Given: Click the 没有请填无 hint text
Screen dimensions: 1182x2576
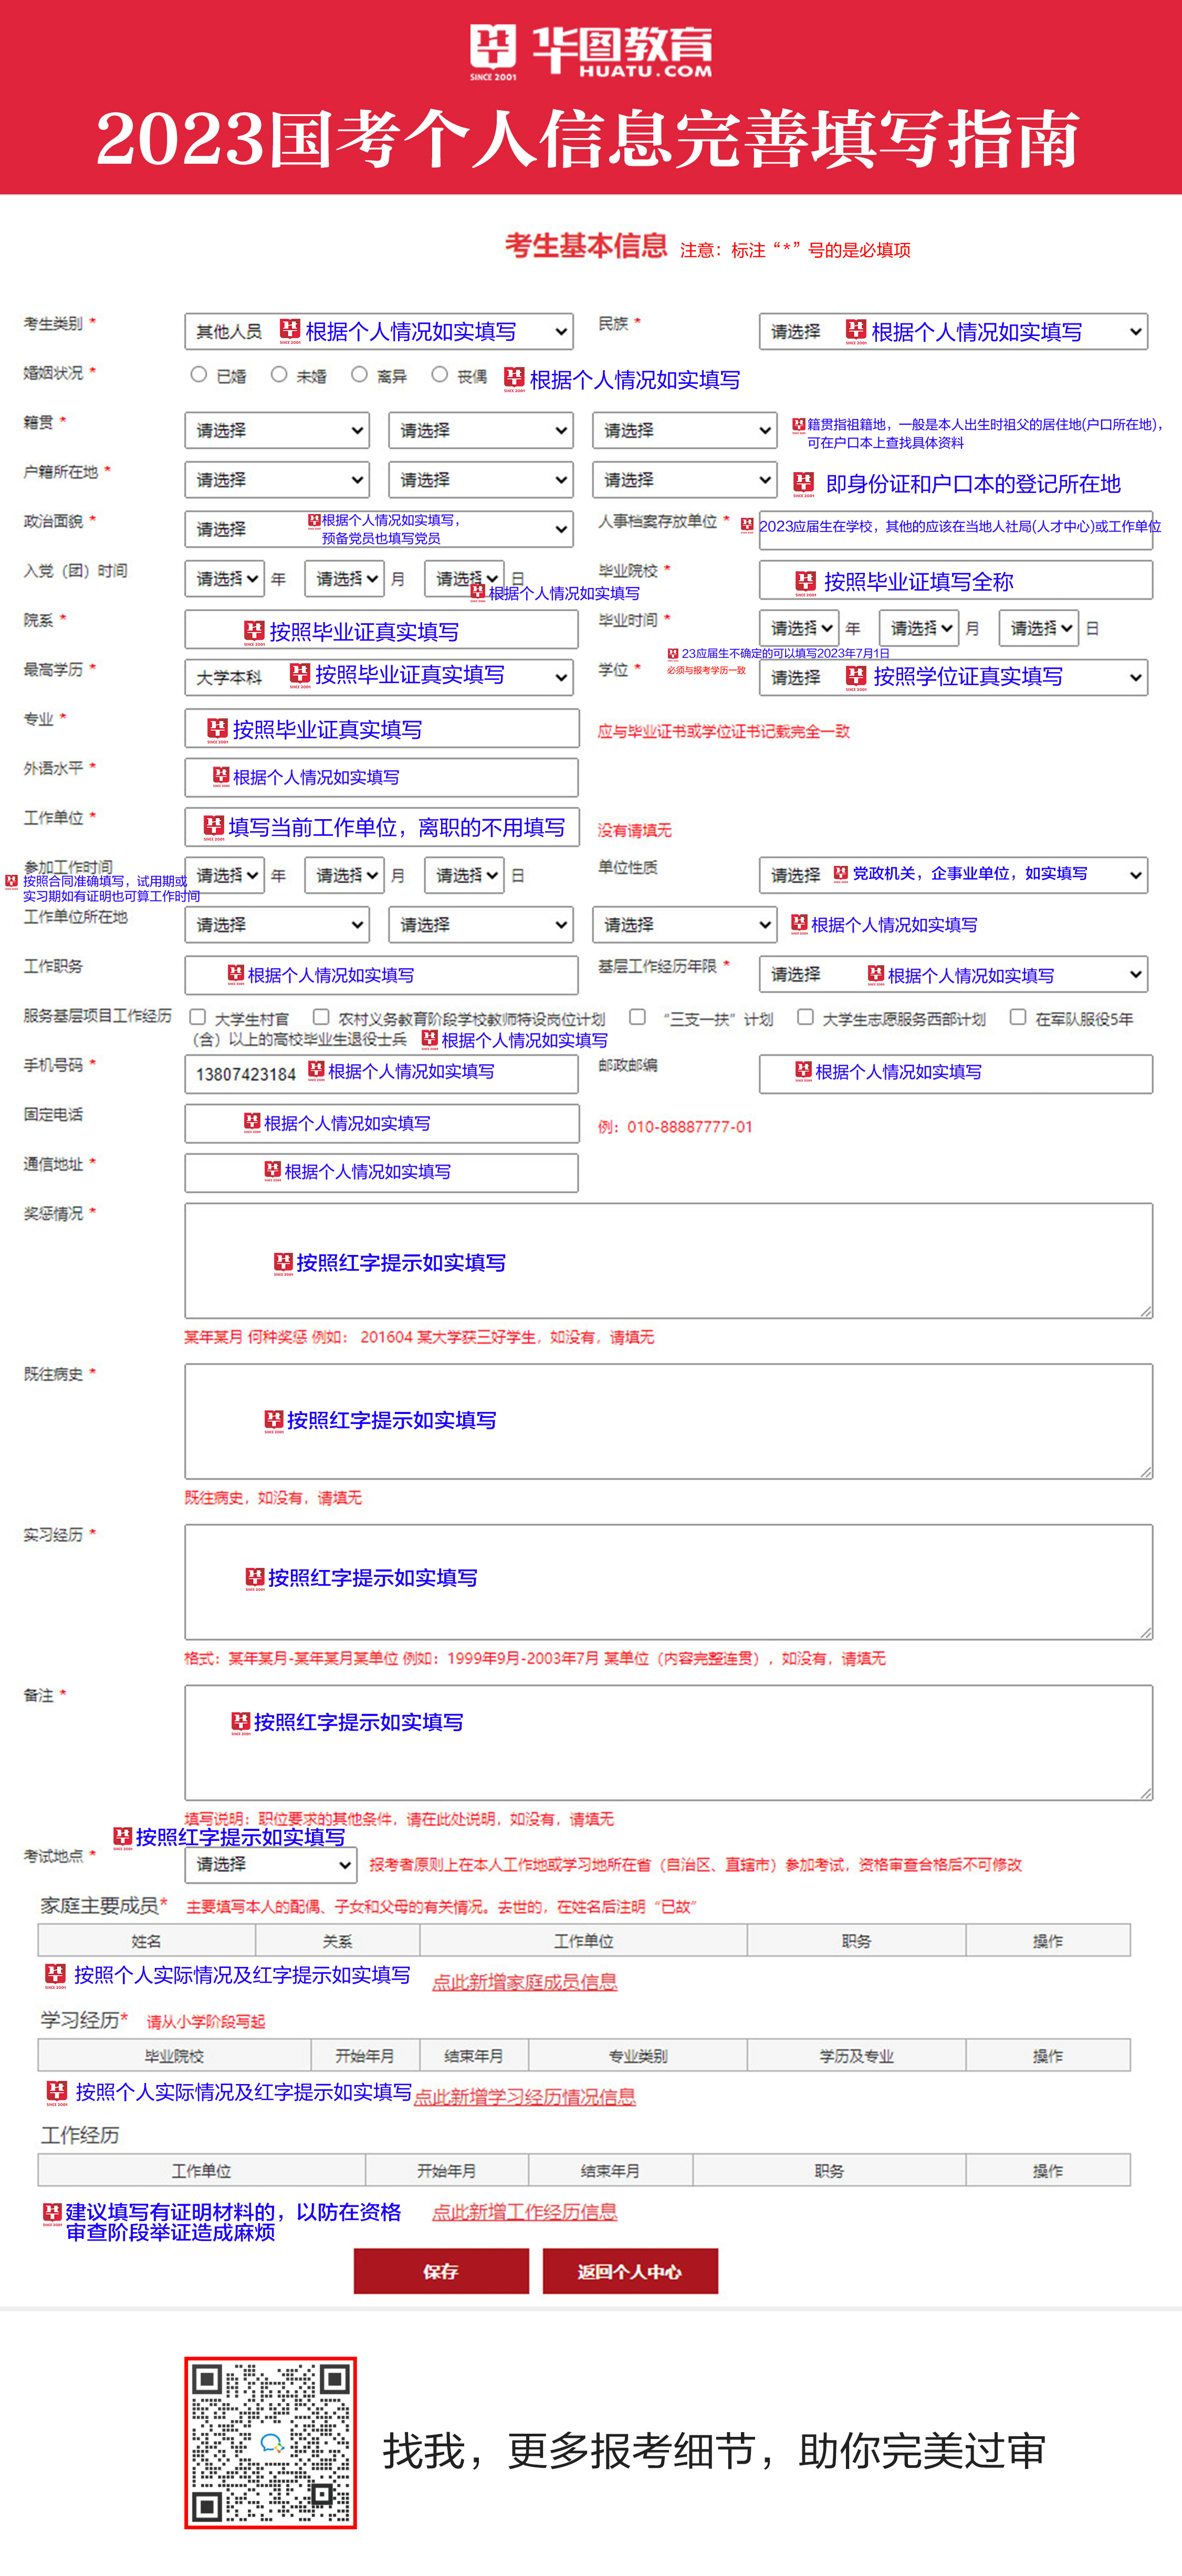Looking at the screenshot, I should click(635, 830).
